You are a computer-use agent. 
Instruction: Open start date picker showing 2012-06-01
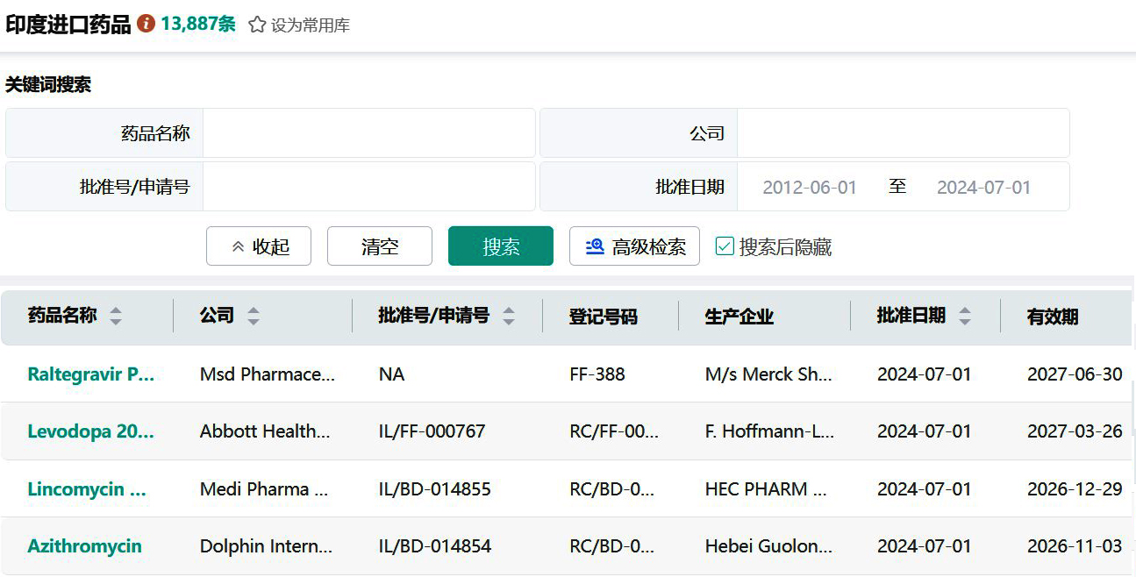(809, 187)
